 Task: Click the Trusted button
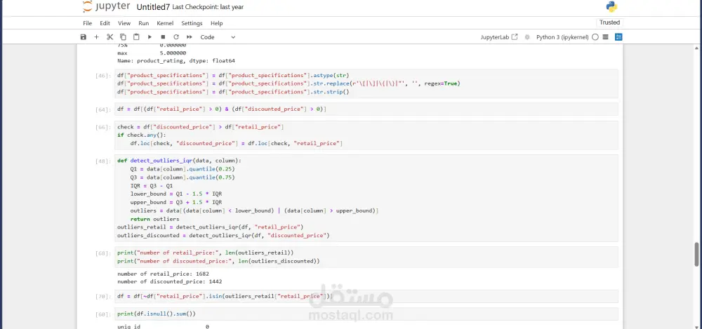tap(609, 22)
